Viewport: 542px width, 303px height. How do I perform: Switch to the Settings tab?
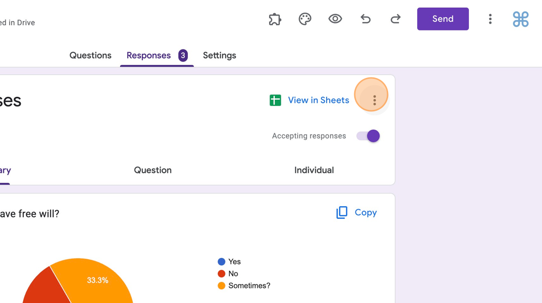220,55
